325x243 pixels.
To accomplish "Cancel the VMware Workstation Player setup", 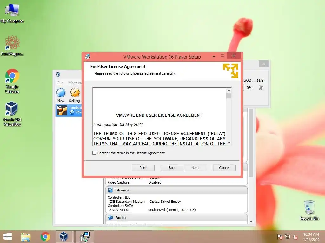I will (x=224, y=168).
